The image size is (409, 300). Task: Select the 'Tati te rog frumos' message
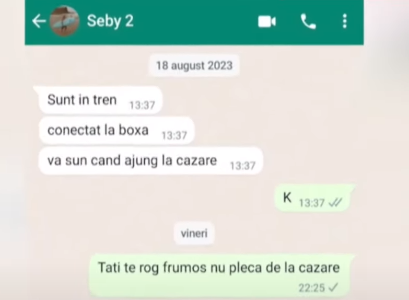point(221,275)
